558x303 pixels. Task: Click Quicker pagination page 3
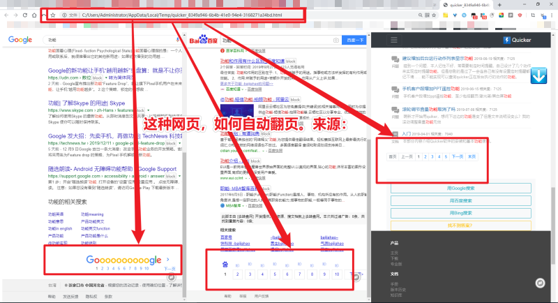[x=432, y=156]
